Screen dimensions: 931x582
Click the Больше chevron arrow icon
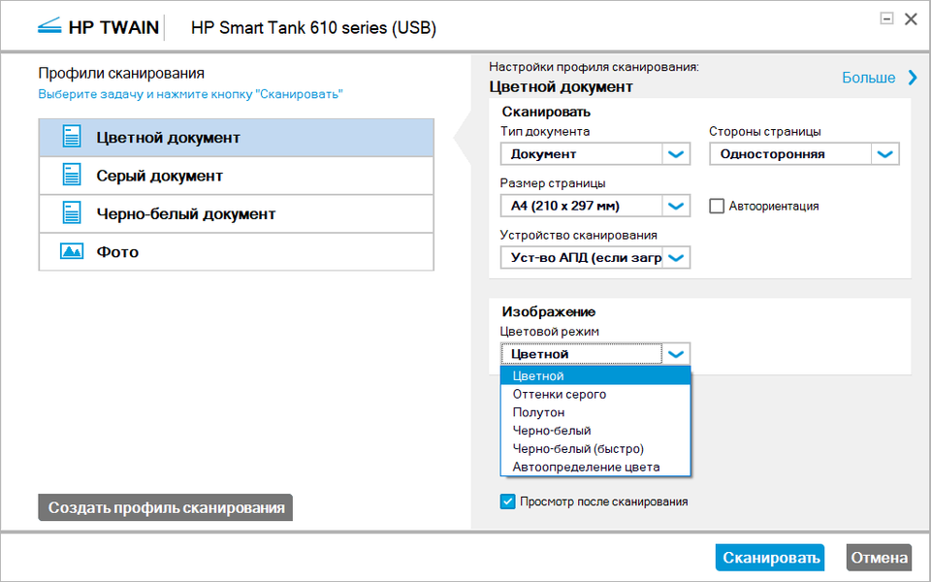tap(913, 78)
